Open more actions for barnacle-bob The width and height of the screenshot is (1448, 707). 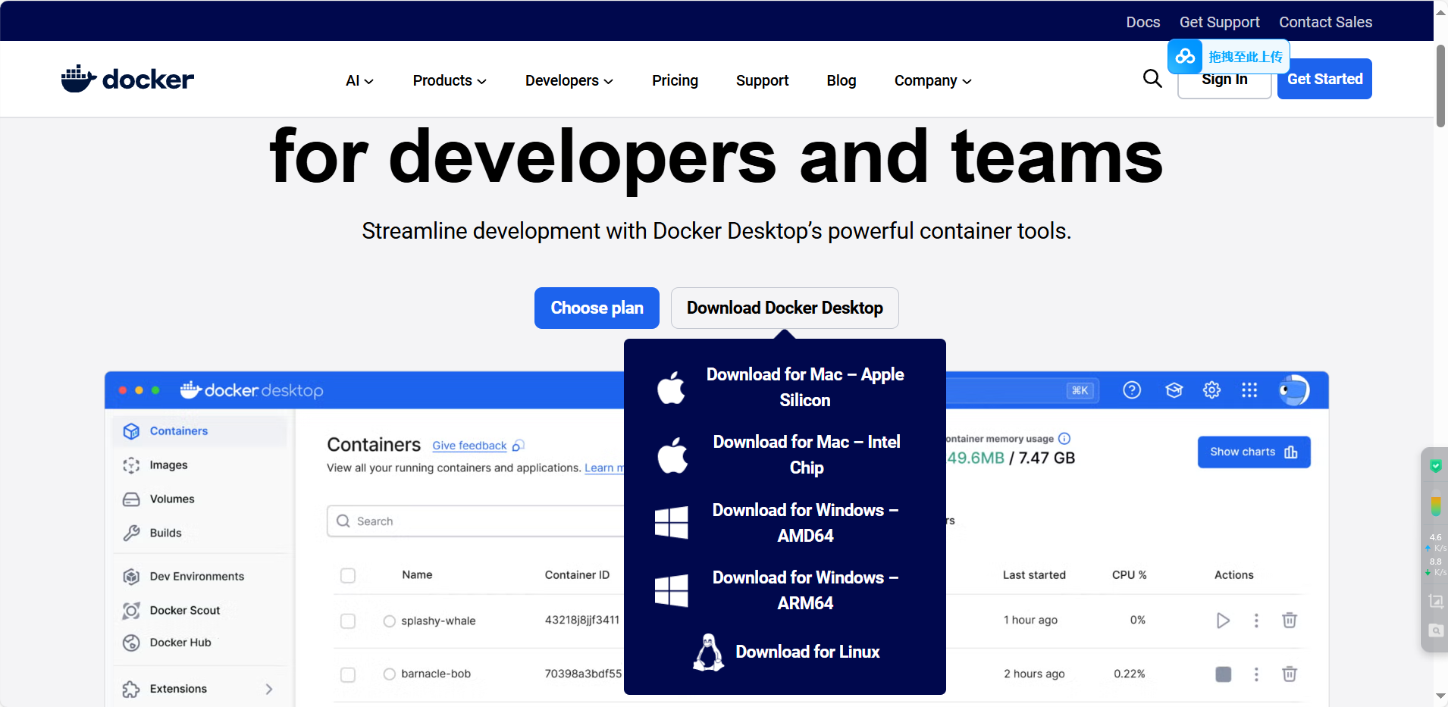pyautogui.click(x=1256, y=674)
